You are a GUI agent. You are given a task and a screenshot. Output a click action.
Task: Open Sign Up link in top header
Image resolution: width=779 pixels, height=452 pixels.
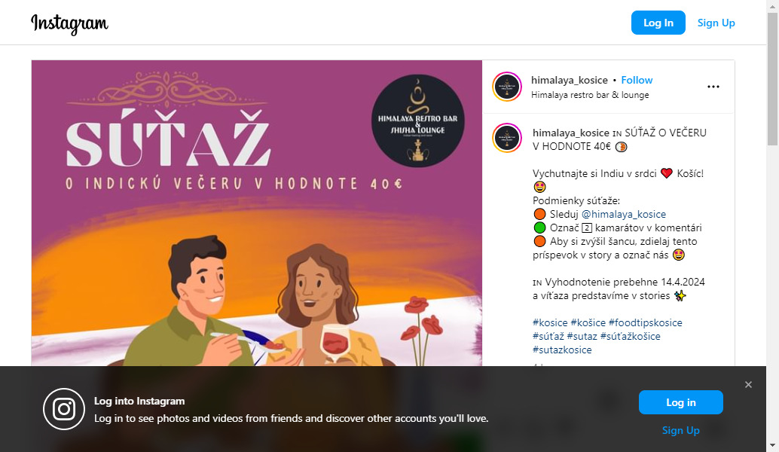click(x=716, y=23)
